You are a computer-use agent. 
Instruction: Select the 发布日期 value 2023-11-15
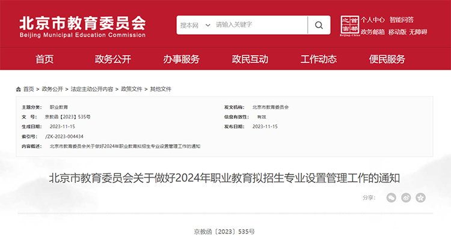point(265,127)
